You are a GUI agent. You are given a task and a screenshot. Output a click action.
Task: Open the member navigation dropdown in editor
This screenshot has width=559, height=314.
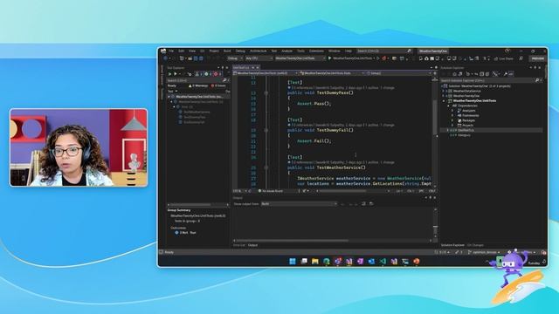tap(398, 73)
